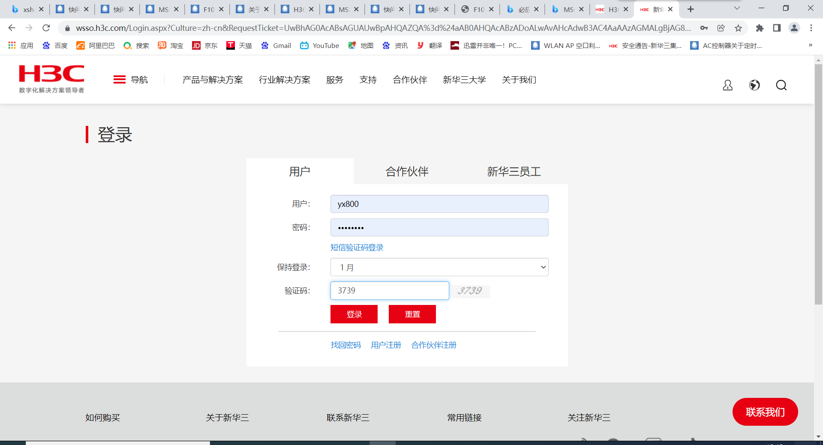Click the saved password key icon

click(704, 28)
